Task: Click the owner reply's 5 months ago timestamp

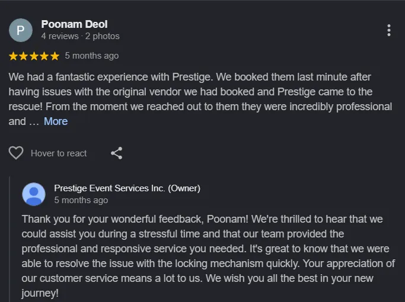Action: click(x=81, y=200)
